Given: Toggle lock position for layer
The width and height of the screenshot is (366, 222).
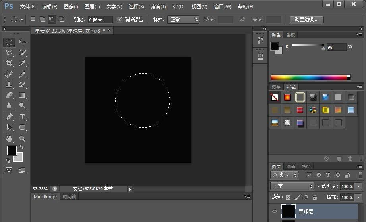Looking at the screenshot, I should 306,197.
